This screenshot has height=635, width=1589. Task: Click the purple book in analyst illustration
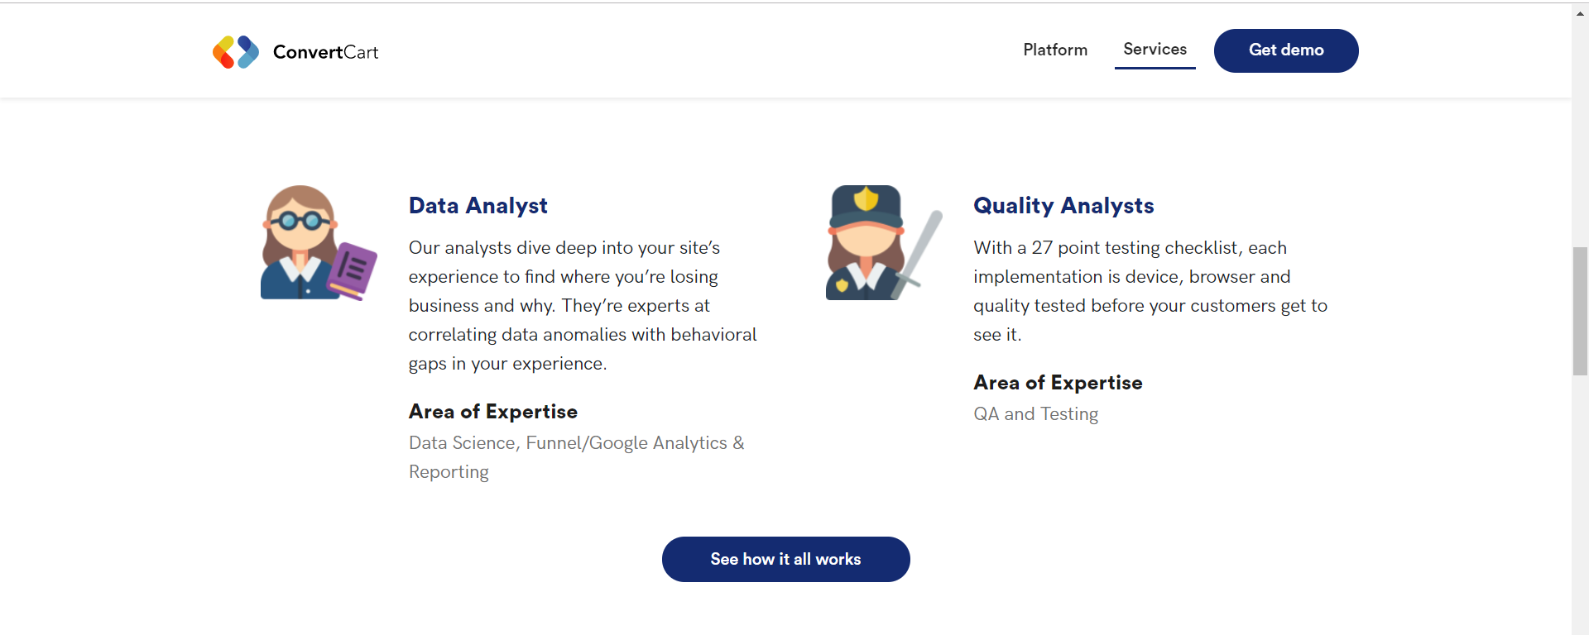[x=354, y=270]
